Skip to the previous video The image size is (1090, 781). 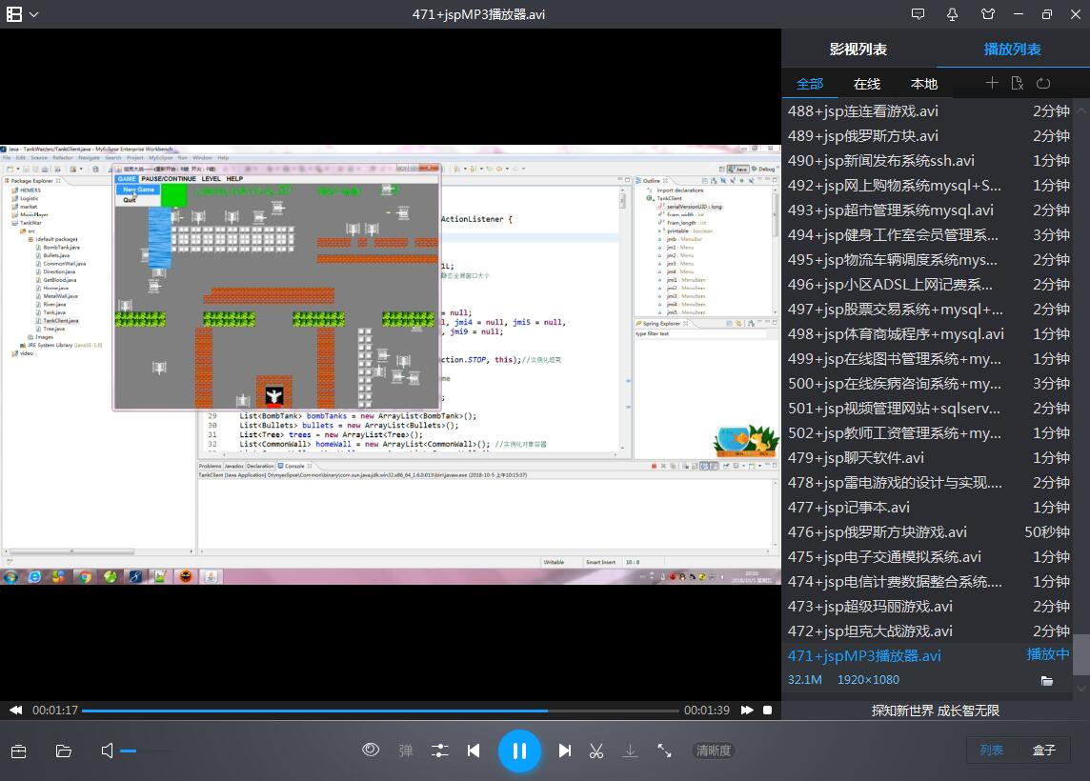pos(474,751)
